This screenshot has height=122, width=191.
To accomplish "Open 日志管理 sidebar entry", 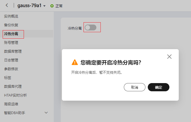I will (x=11, y=60).
